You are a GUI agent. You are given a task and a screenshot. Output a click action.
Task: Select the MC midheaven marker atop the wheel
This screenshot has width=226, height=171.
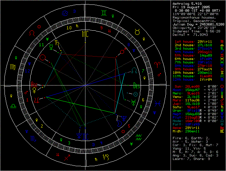85,34
